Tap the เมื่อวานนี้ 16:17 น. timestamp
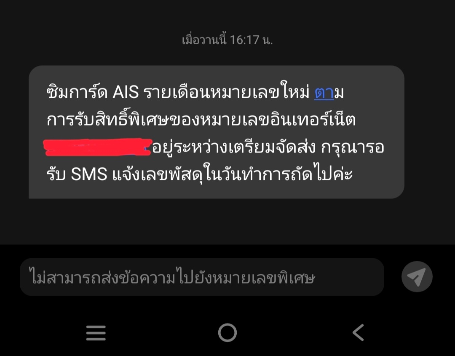455x356 pixels. click(x=227, y=40)
